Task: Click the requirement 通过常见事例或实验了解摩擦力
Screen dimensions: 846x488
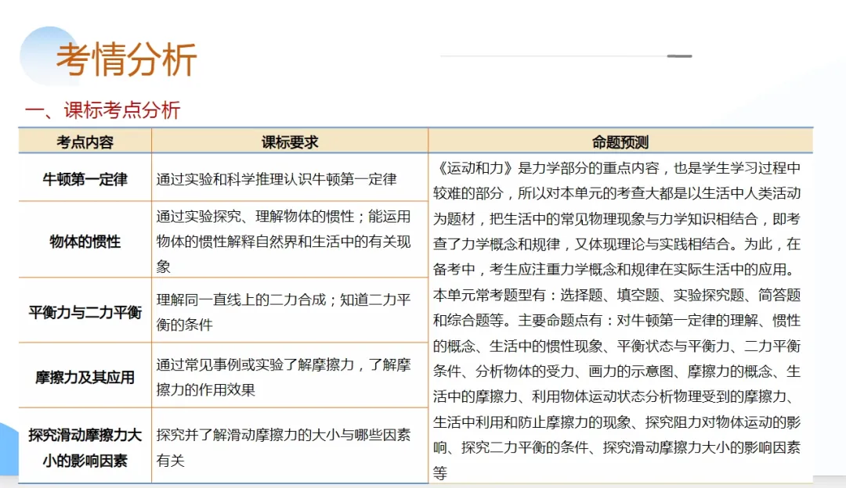Action: click(x=284, y=377)
